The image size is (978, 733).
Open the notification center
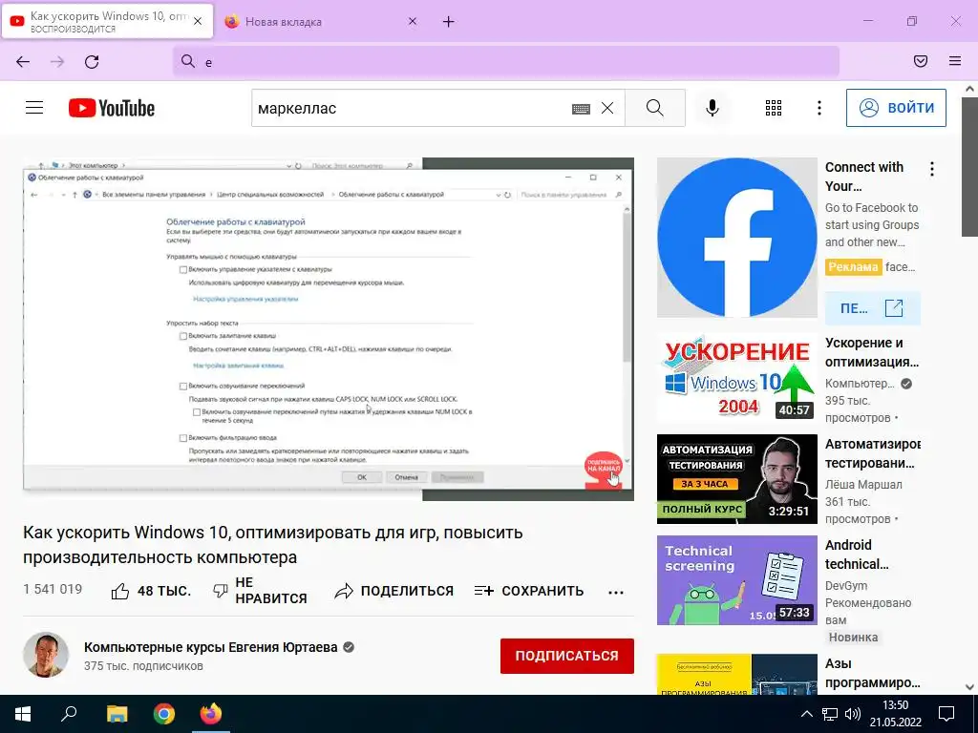(x=946, y=714)
